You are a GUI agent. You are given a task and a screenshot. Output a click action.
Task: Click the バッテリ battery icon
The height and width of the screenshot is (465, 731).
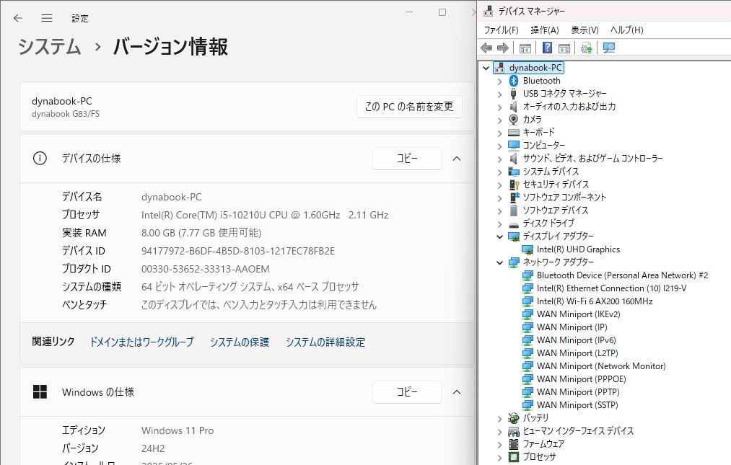pos(513,417)
